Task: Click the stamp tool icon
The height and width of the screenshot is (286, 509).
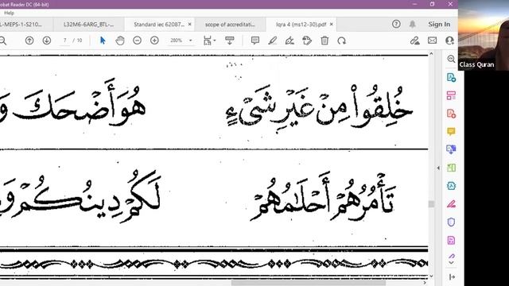Action: 307,41
